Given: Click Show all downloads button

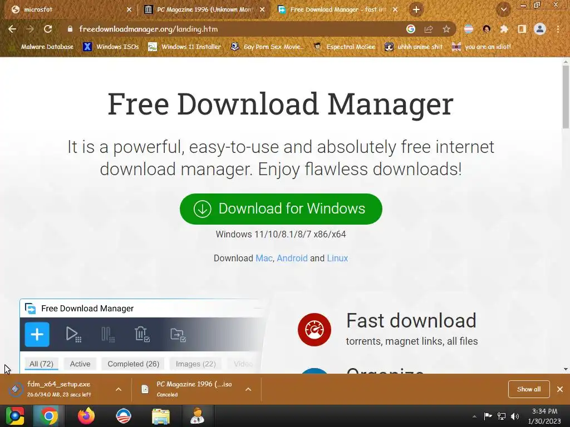Looking at the screenshot, I should (529, 389).
